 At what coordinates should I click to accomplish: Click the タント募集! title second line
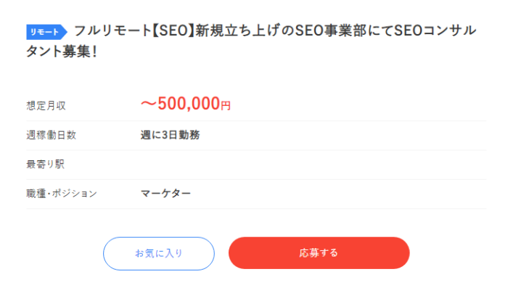pos(62,51)
